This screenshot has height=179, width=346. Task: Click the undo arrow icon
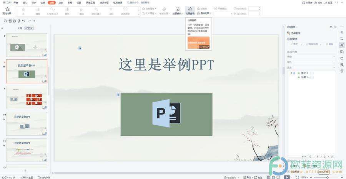pos(23,21)
